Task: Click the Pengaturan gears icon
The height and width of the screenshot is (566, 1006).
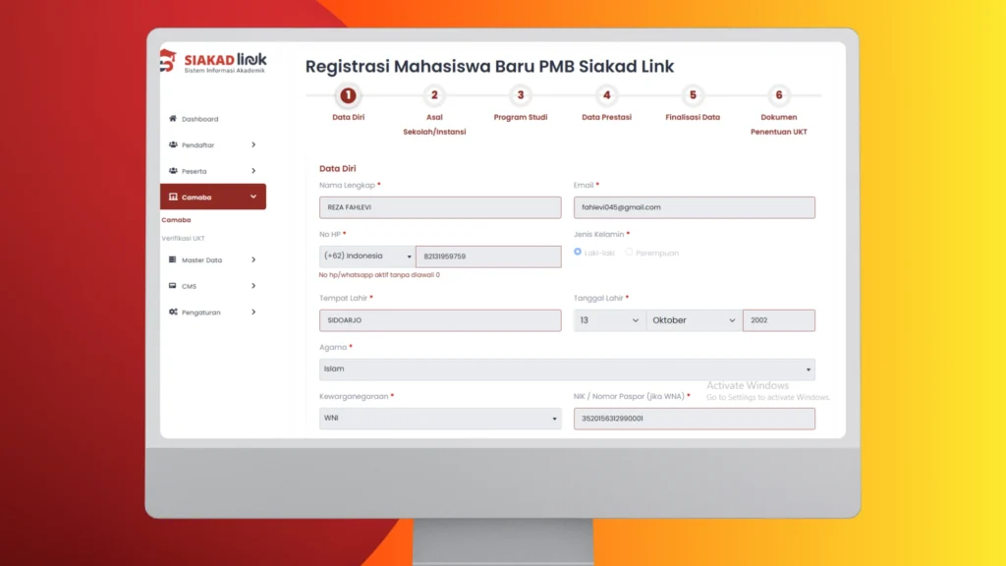Action: [x=173, y=311]
